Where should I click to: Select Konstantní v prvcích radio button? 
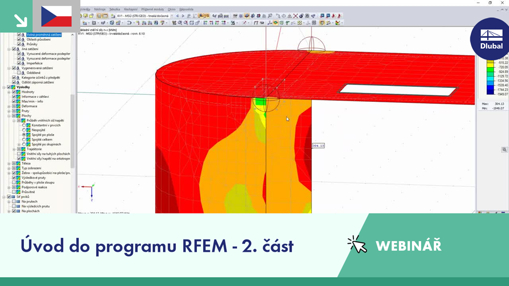pos(24,125)
